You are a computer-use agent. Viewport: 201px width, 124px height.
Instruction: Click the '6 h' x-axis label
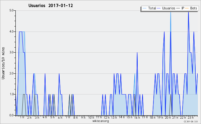60,117
